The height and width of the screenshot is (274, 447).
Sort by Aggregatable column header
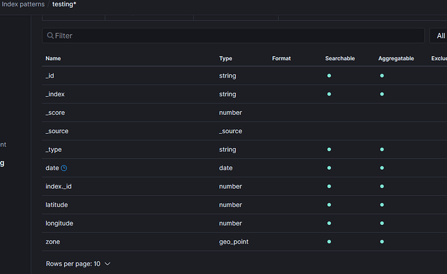396,59
